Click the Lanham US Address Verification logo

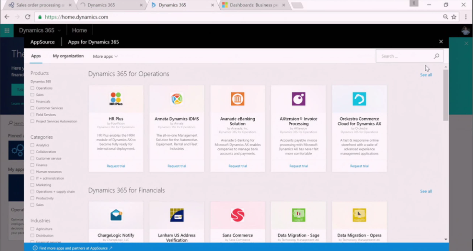[177, 215]
